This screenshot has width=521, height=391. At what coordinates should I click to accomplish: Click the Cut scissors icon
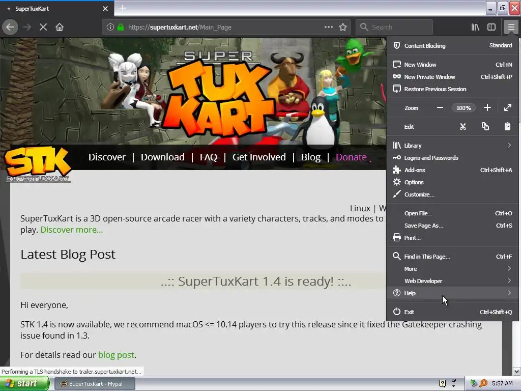pyautogui.click(x=463, y=127)
